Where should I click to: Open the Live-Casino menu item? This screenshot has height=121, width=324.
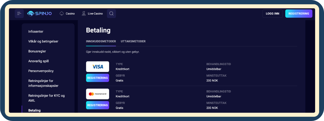pyautogui.click(x=92, y=13)
